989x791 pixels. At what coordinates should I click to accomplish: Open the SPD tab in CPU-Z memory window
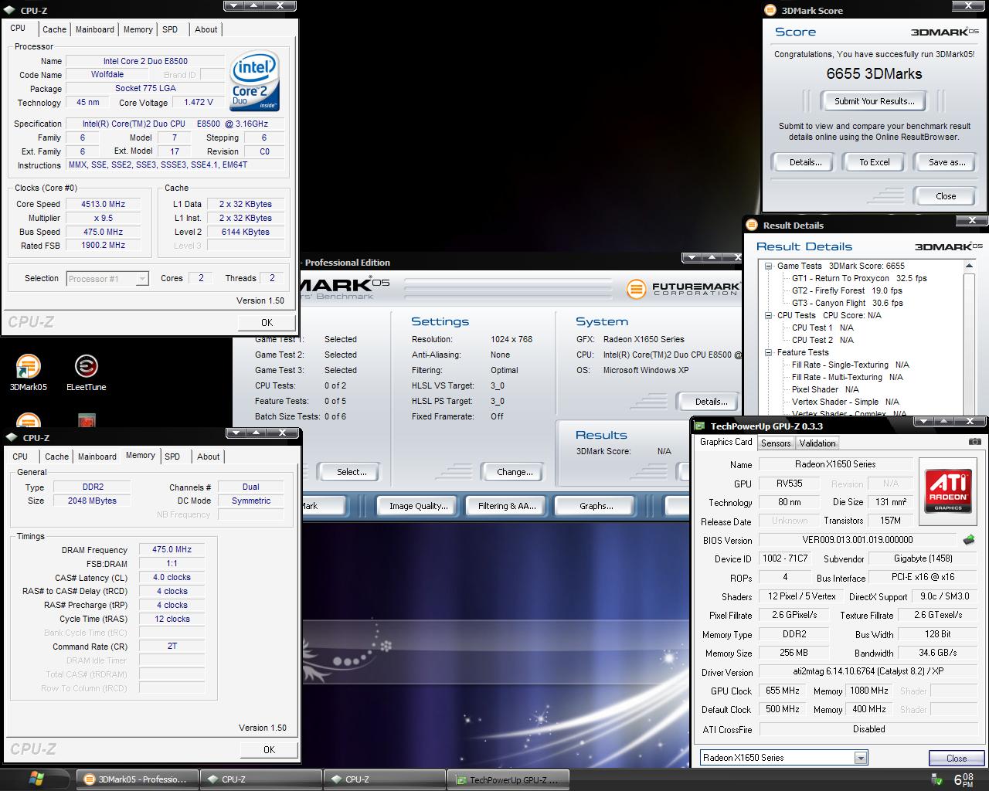point(172,457)
